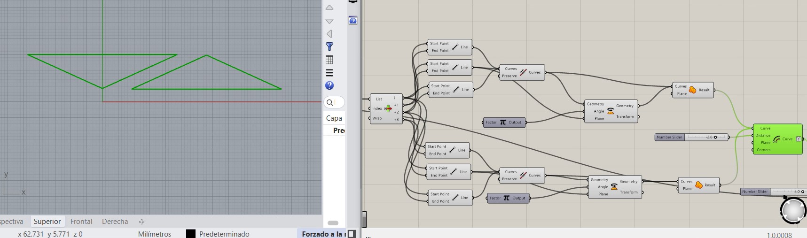Click the Grasshopper canvas compass widget
Image resolution: width=807 pixels, height=238 pixels.
[793, 211]
